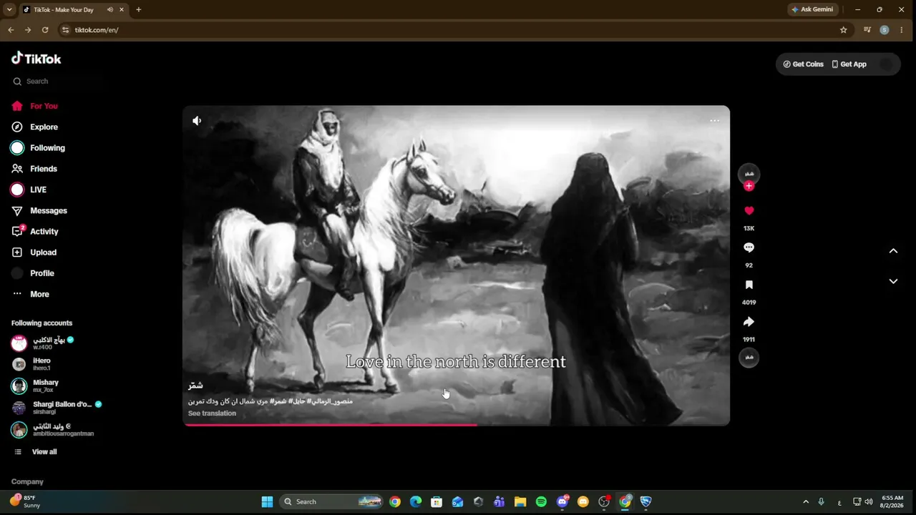Screen dimensions: 916x515
Task: Bookmark the video to favorites
Action: click(749, 285)
